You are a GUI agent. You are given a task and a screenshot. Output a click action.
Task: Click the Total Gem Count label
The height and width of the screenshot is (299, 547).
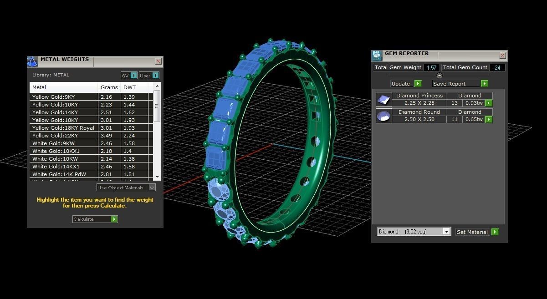(x=465, y=67)
